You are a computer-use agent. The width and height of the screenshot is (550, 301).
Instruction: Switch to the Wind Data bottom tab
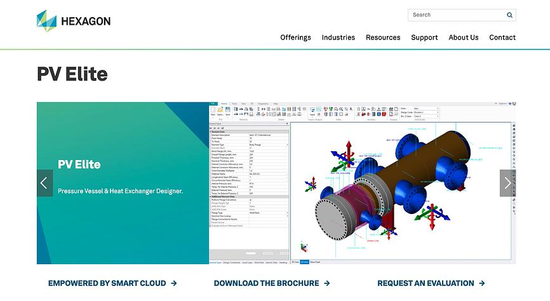(x=259, y=262)
